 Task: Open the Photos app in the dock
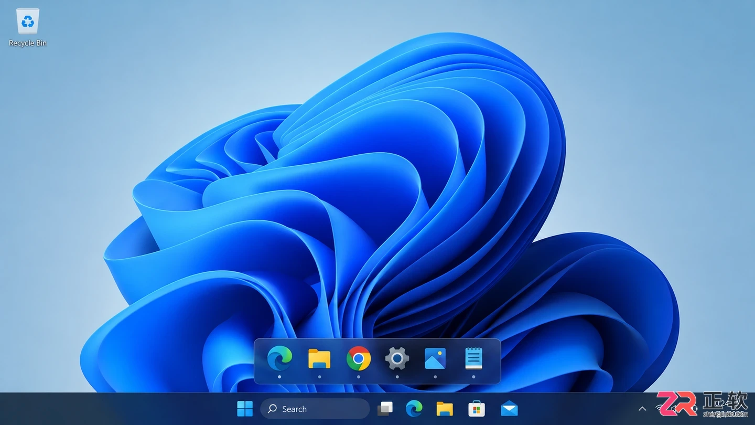pos(435,359)
